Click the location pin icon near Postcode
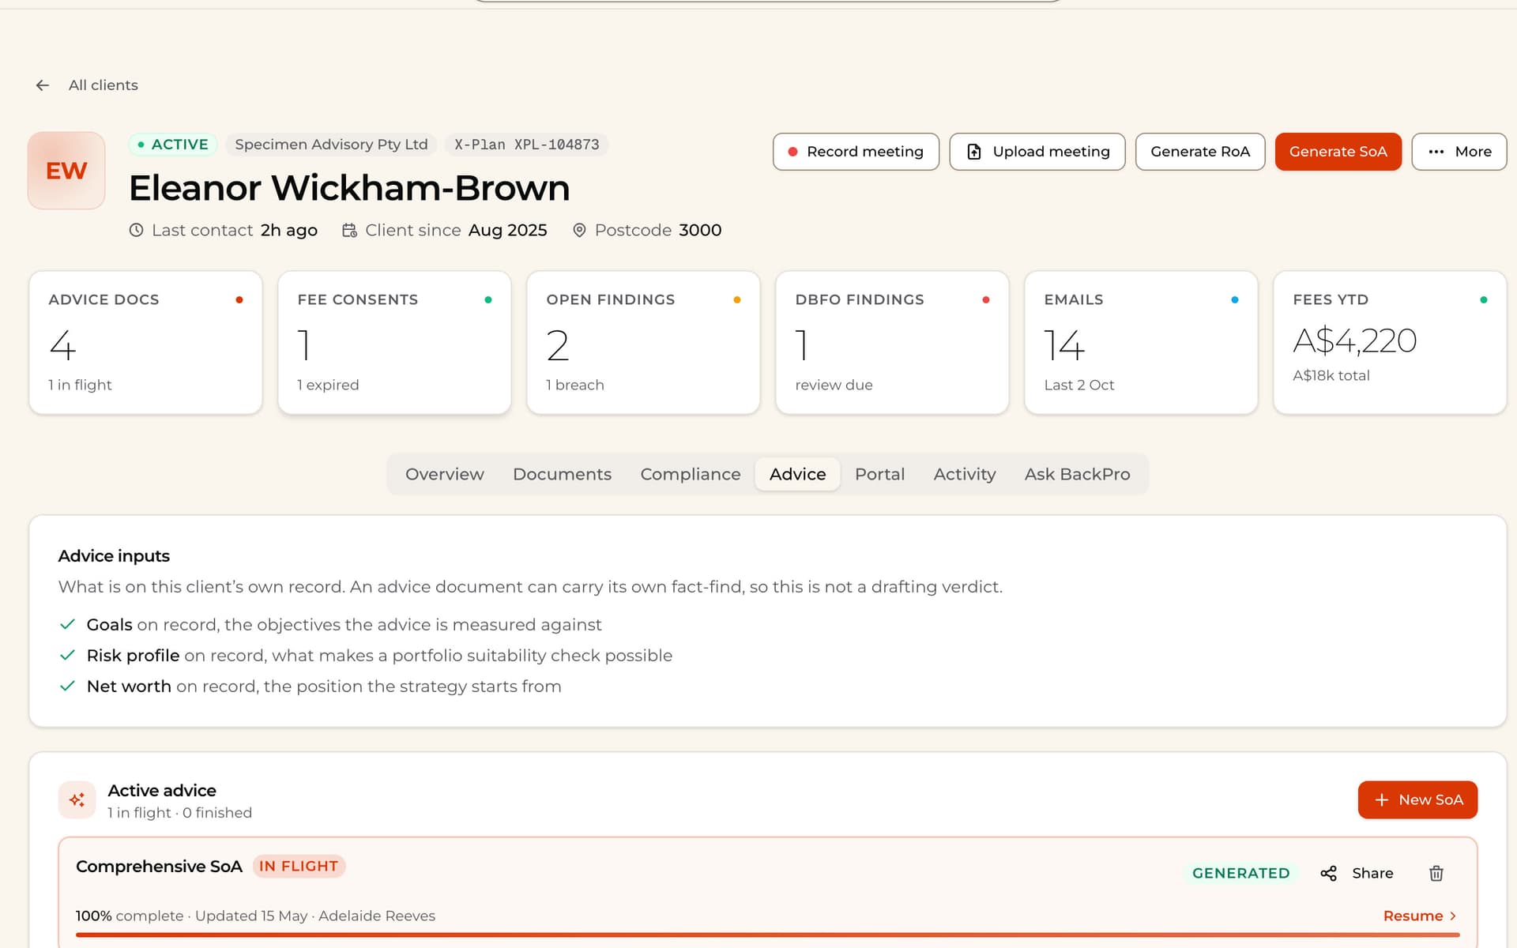The image size is (1517, 948). point(579,230)
